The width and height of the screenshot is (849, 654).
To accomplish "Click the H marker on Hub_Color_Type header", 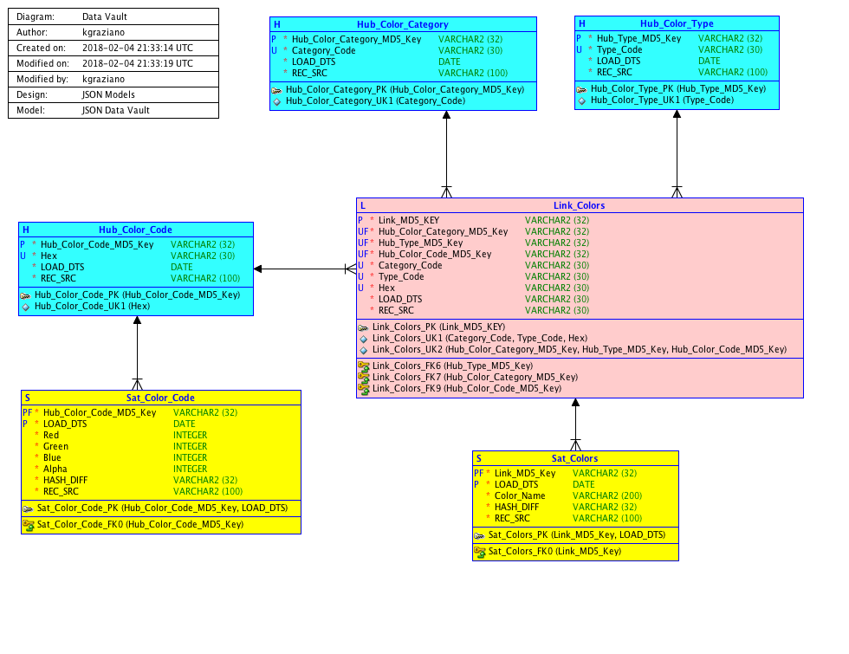I will pos(582,24).
